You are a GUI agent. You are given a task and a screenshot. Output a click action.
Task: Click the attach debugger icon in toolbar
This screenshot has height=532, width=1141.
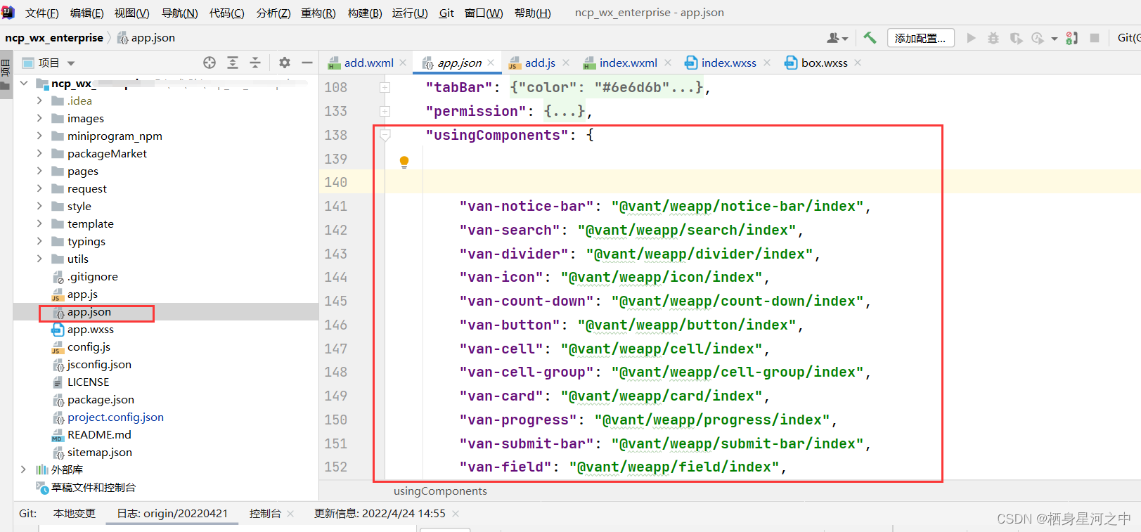point(1071,38)
